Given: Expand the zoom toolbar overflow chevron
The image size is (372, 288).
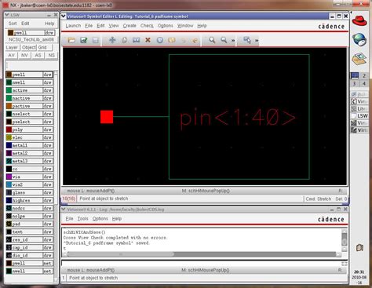Looking at the screenshot, I should [233, 40].
